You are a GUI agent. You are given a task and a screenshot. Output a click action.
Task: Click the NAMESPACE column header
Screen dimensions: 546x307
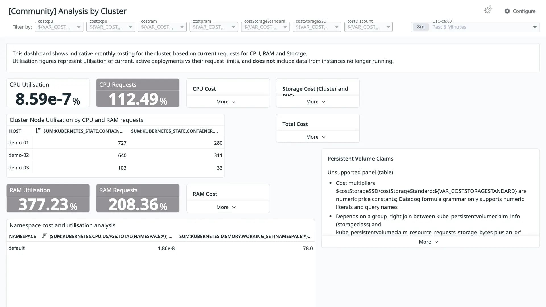point(22,236)
